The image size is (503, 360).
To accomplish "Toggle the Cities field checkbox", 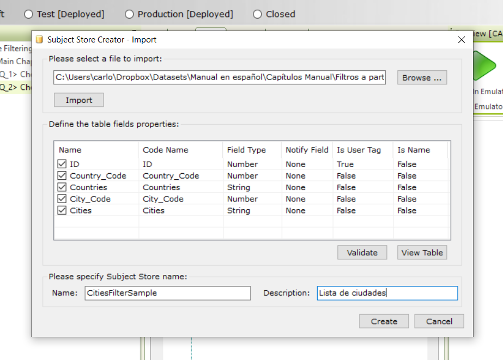I will point(62,210).
